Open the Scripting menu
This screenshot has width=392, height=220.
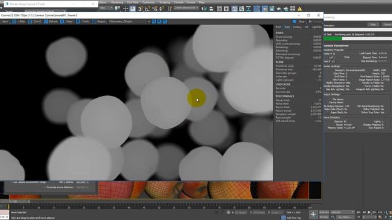tap(165, 2)
